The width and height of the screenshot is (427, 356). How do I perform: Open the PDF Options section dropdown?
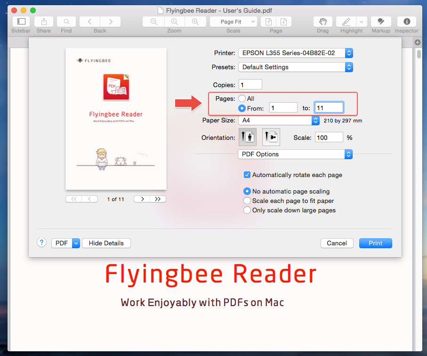coord(295,154)
